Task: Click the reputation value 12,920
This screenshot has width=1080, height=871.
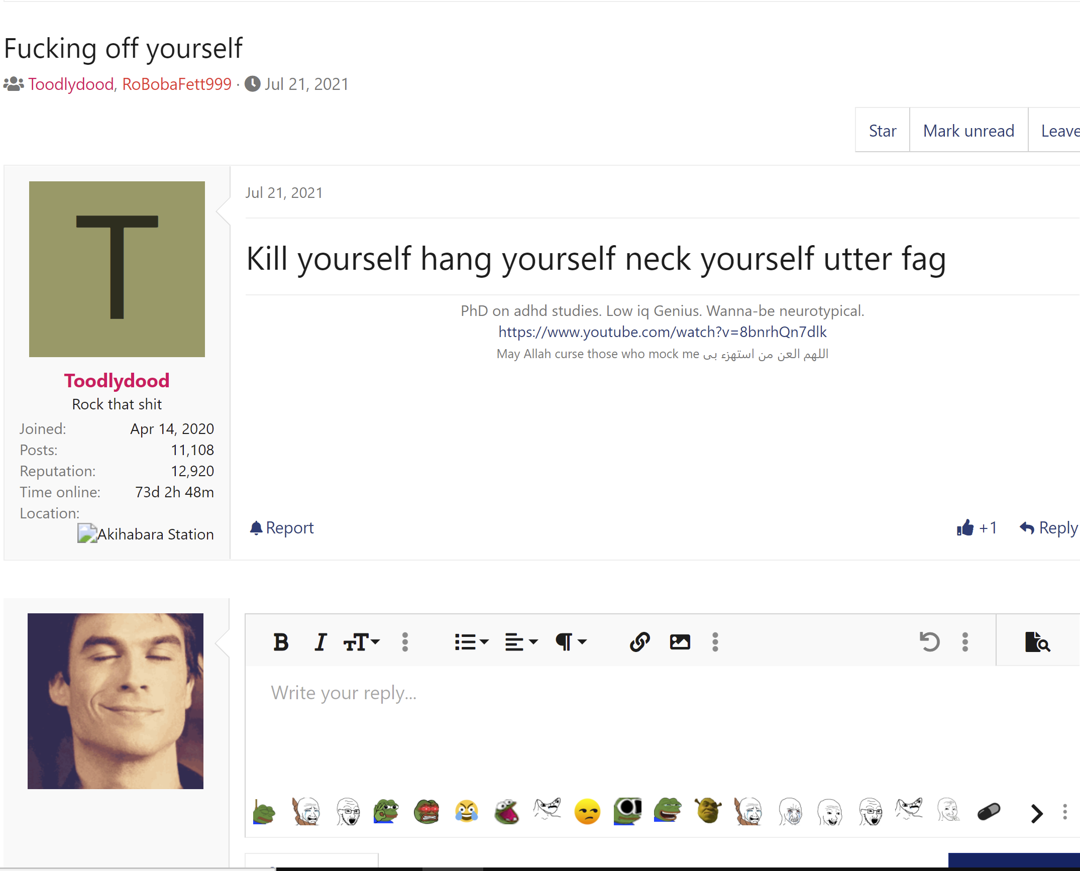Action: tap(192, 471)
